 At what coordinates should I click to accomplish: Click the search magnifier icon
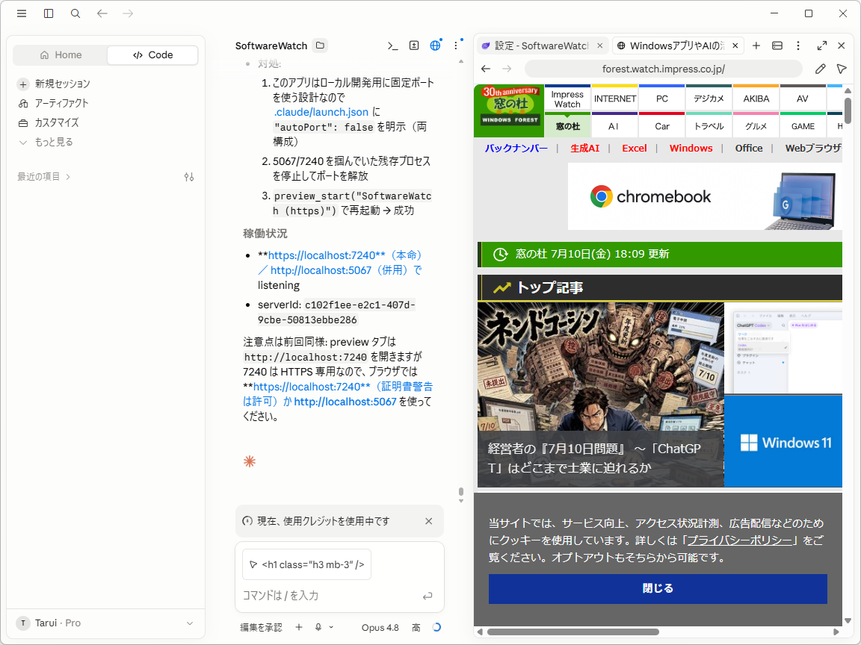point(75,13)
